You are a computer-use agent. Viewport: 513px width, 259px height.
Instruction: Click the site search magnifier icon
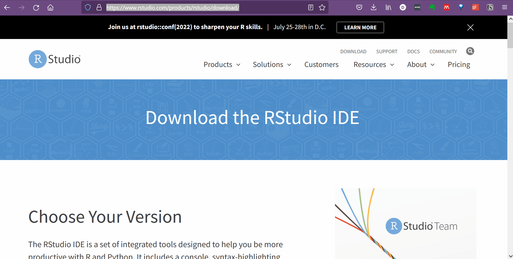(470, 51)
